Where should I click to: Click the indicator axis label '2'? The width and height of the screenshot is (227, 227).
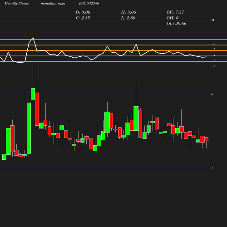point(214,66)
